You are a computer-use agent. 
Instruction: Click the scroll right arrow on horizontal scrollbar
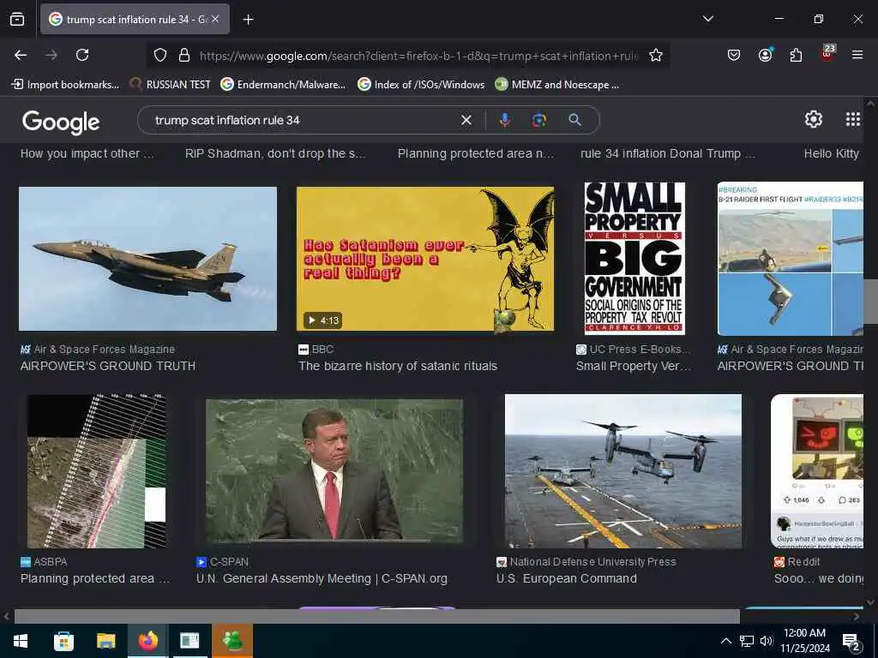(x=857, y=617)
